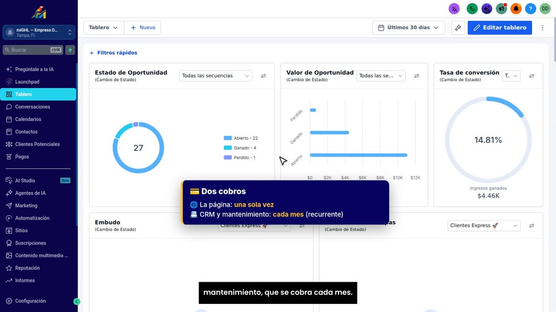Click the 14.81% conversion rate value
This screenshot has height=312, width=556.
point(488,140)
